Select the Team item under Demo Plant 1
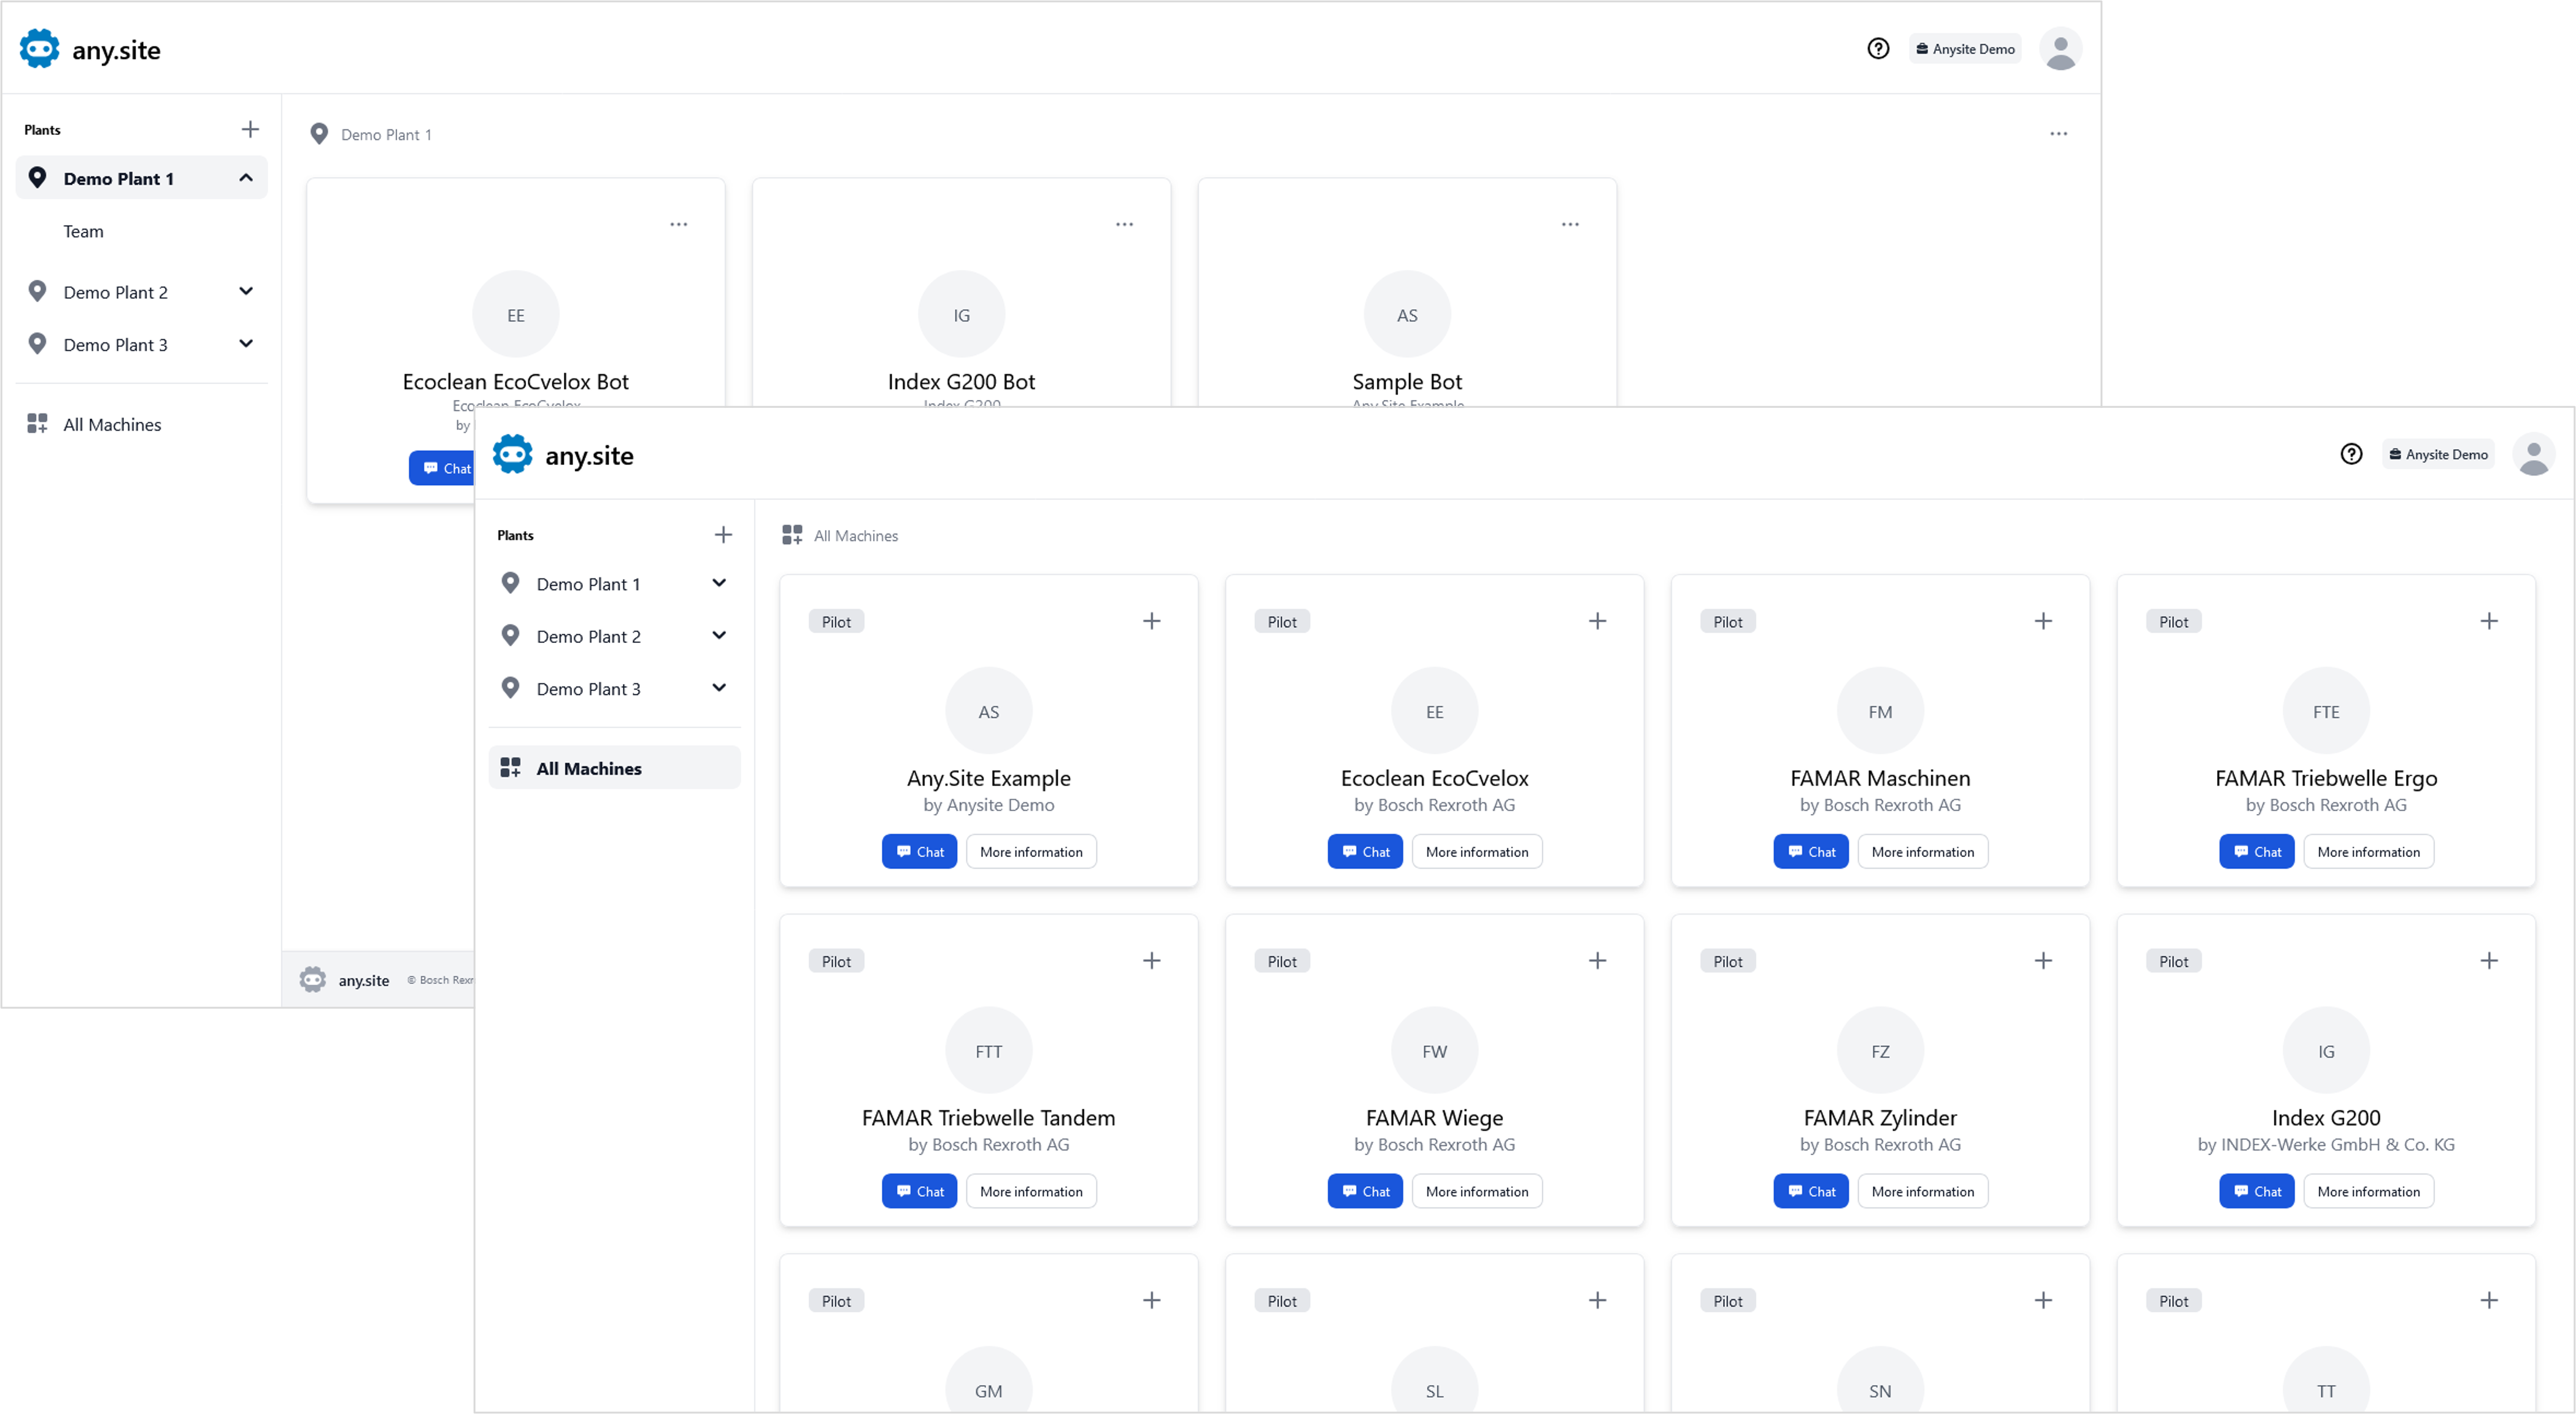This screenshot has width=2576, height=1414. 84,231
